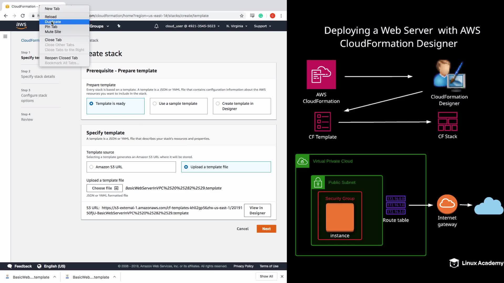Select the Use a sample template radio

click(155, 104)
